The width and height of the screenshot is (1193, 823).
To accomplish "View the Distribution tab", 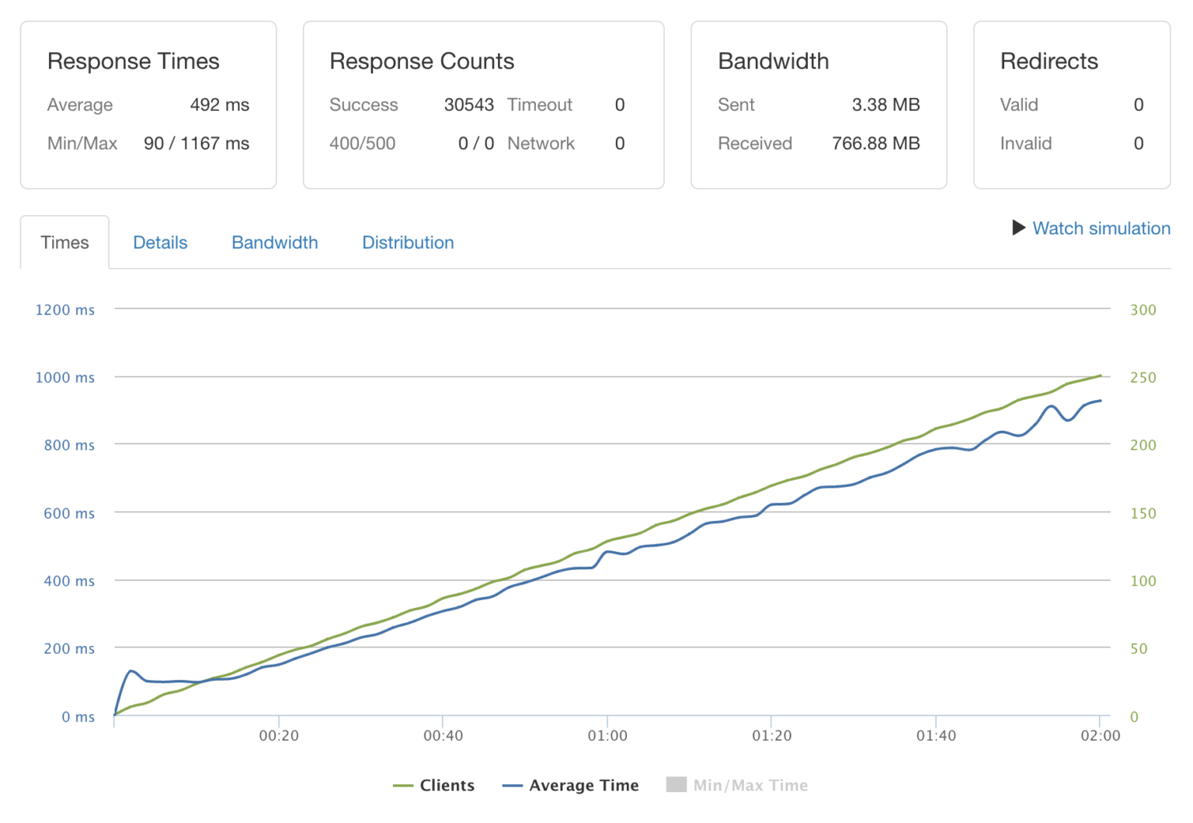I will tap(407, 242).
